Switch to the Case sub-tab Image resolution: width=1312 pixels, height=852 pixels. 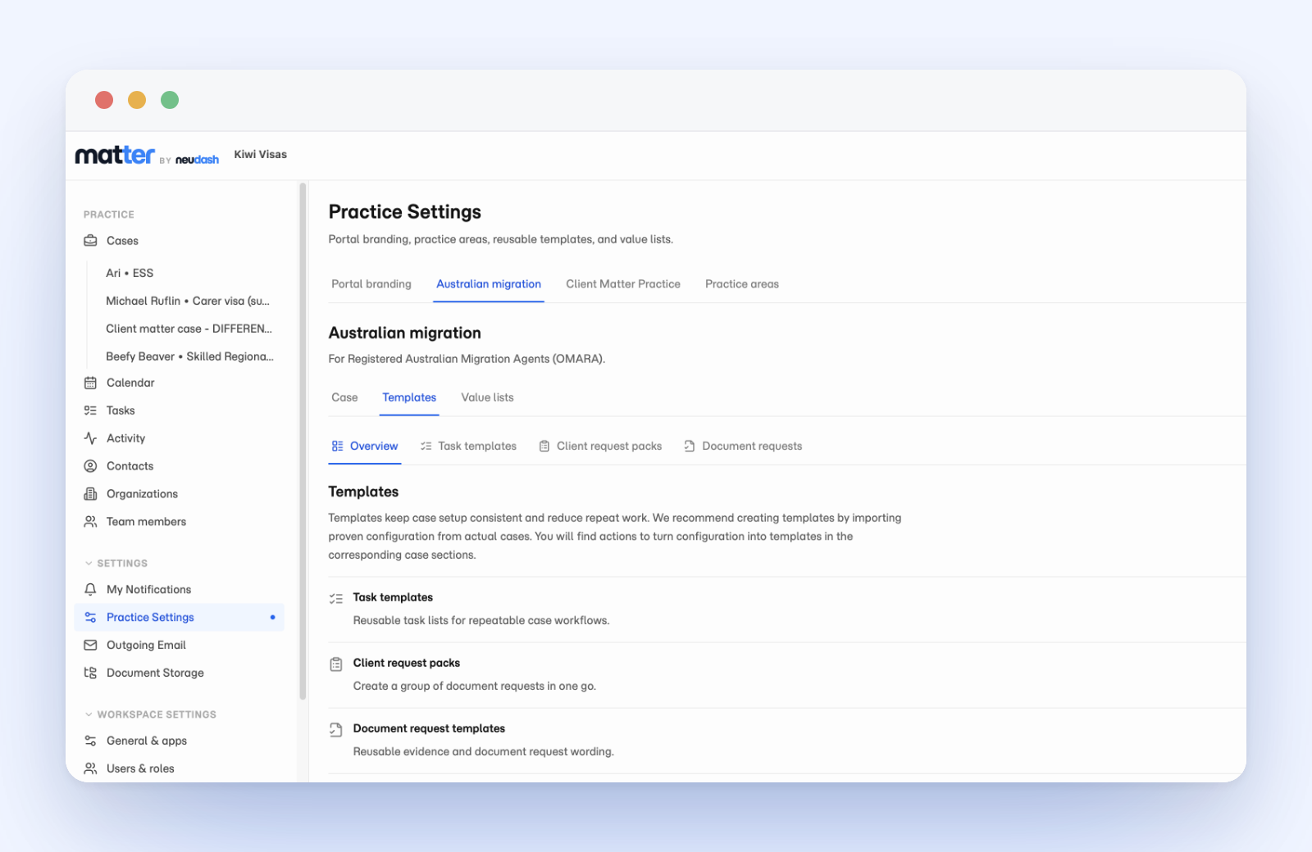click(344, 398)
